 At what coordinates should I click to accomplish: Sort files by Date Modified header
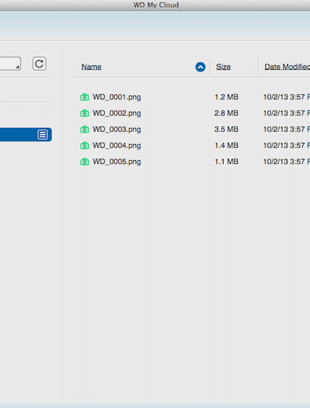(287, 67)
